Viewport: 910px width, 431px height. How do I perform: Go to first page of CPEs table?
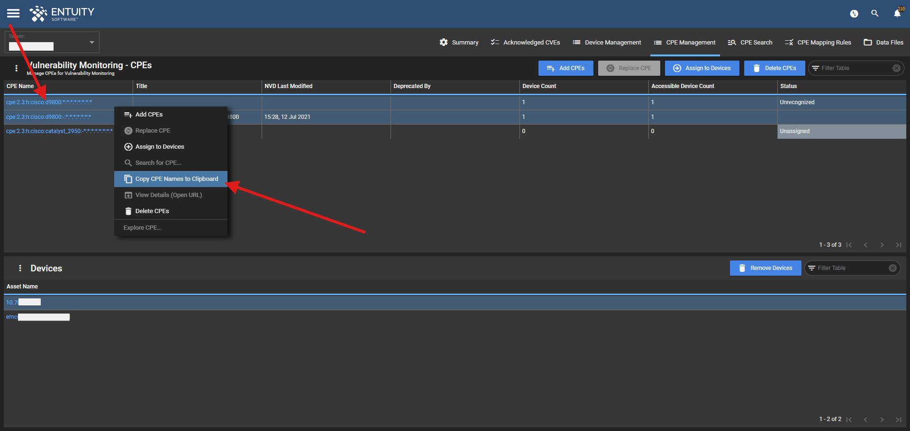click(849, 245)
